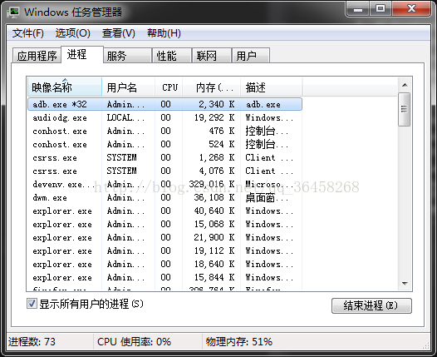Select csrss.exe using 4,076 K memory

point(164,171)
